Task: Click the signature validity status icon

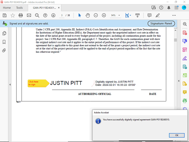Action: click(5, 23)
